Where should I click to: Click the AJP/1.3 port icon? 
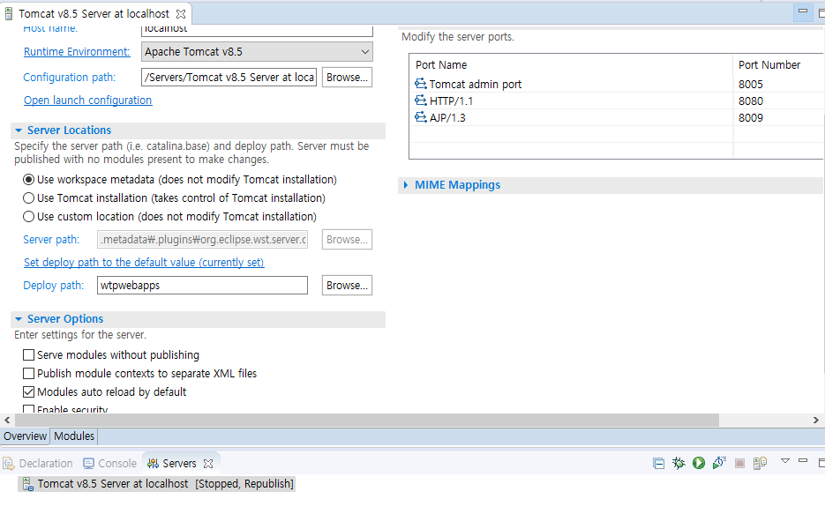click(x=420, y=117)
